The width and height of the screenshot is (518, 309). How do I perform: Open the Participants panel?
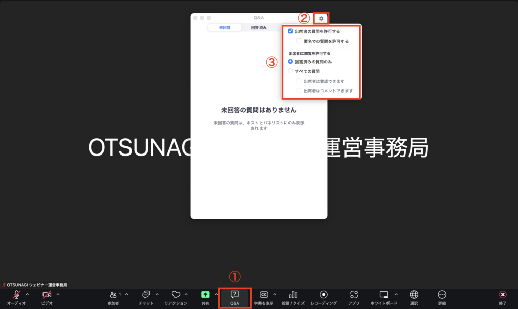point(114,295)
